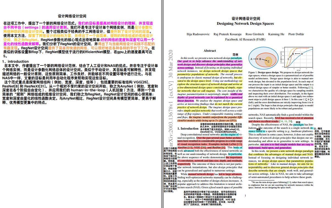The image size is (332, 208).
Task: Click orange text '探索了网络设计的结构方面' on the left page
Action: point(50,36)
